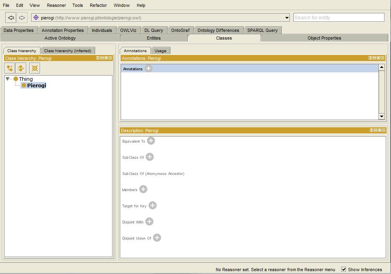Switch to SPARQL Query tab

click(263, 30)
